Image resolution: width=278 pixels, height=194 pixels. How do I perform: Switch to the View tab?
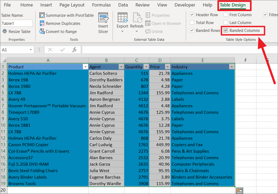pos(162,5)
